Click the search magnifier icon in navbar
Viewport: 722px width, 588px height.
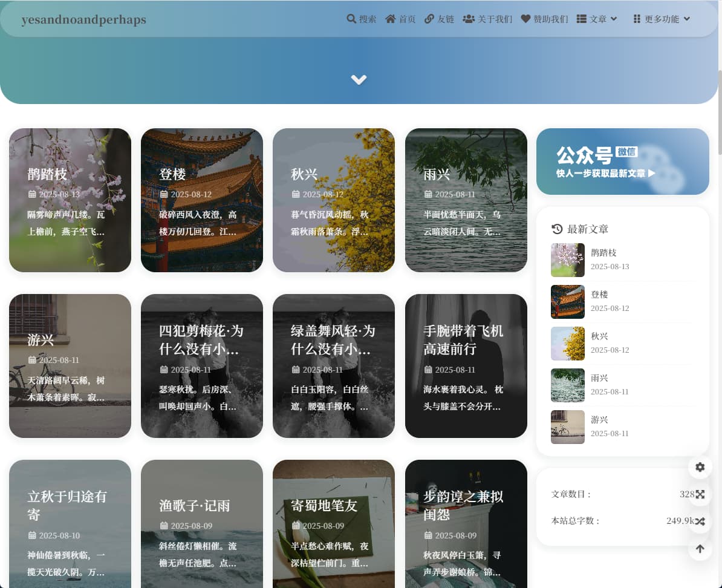click(351, 19)
